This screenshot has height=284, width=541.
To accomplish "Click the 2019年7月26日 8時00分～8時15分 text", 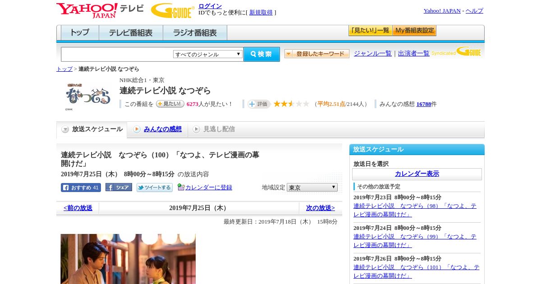I will 397,258.
